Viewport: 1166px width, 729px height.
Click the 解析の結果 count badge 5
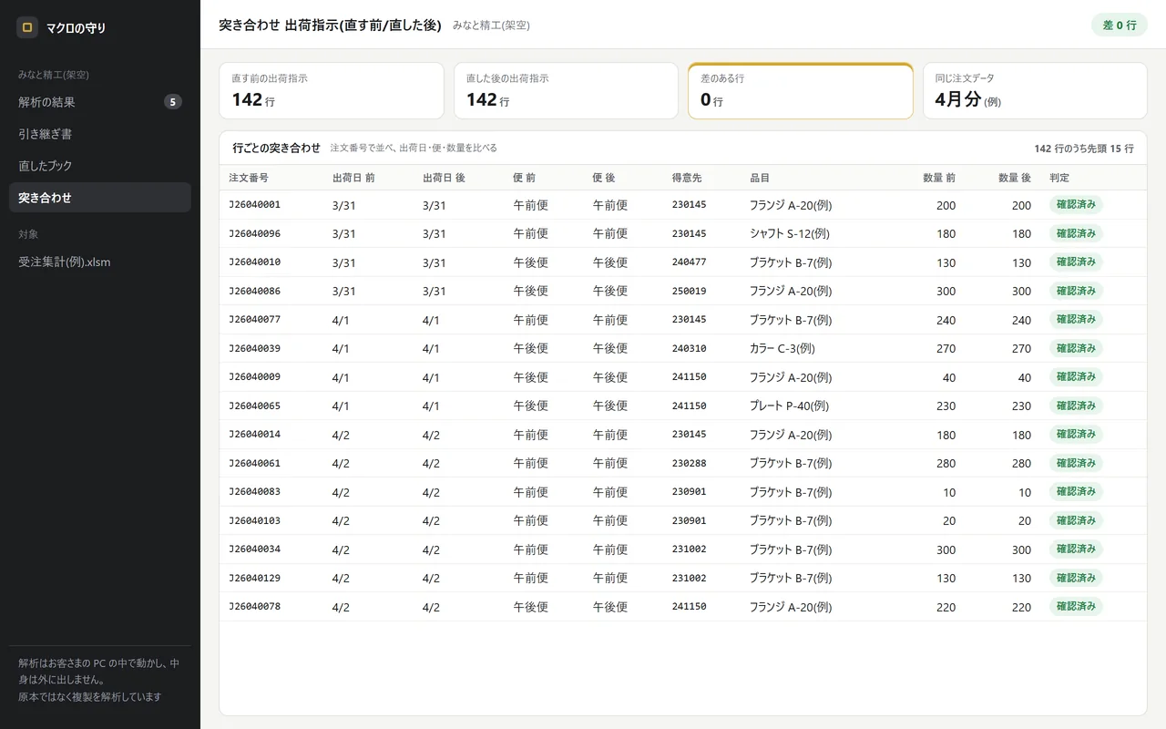click(x=173, y=102)
